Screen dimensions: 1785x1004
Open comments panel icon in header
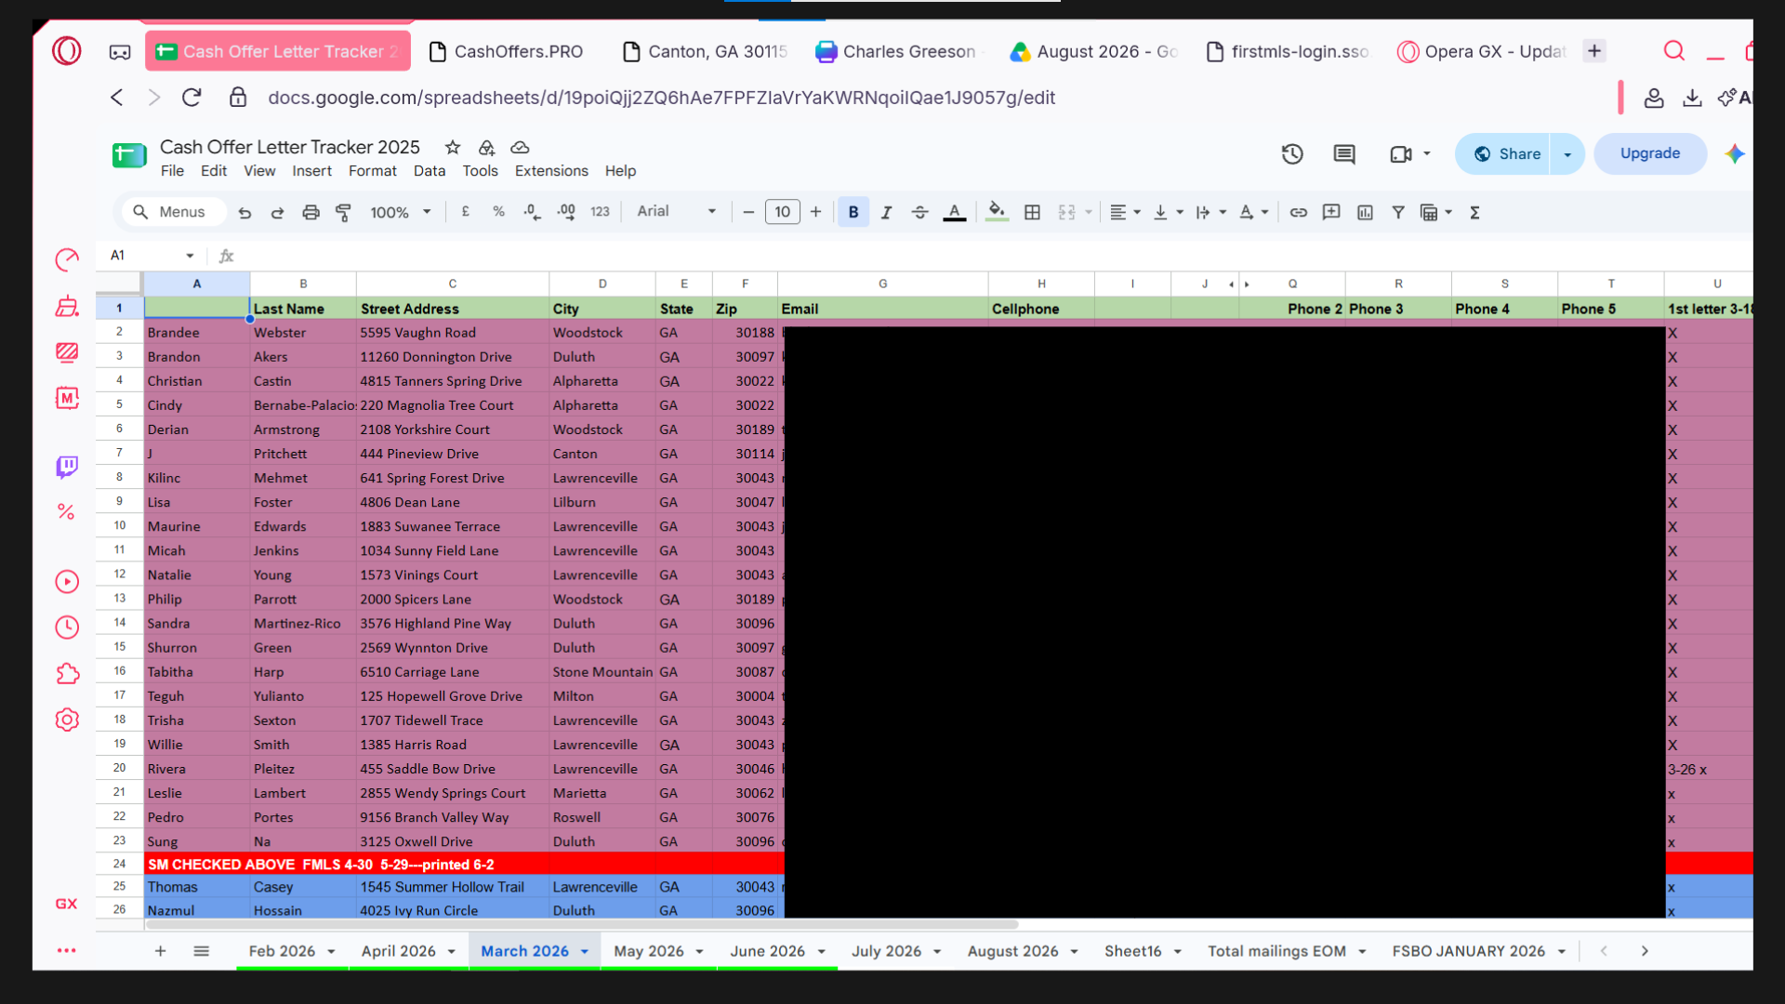[1344, 154]
